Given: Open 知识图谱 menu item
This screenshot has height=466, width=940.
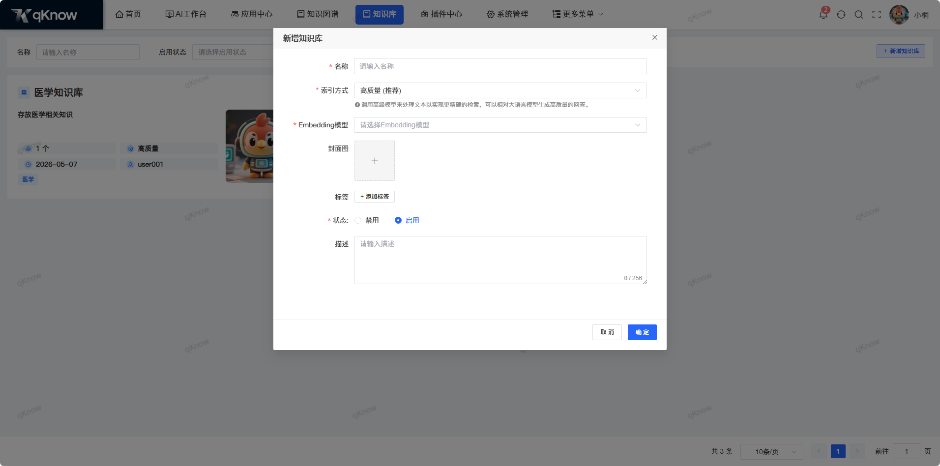Looking at the screenshot, I should pyautogui.click(x=318, y=14).
